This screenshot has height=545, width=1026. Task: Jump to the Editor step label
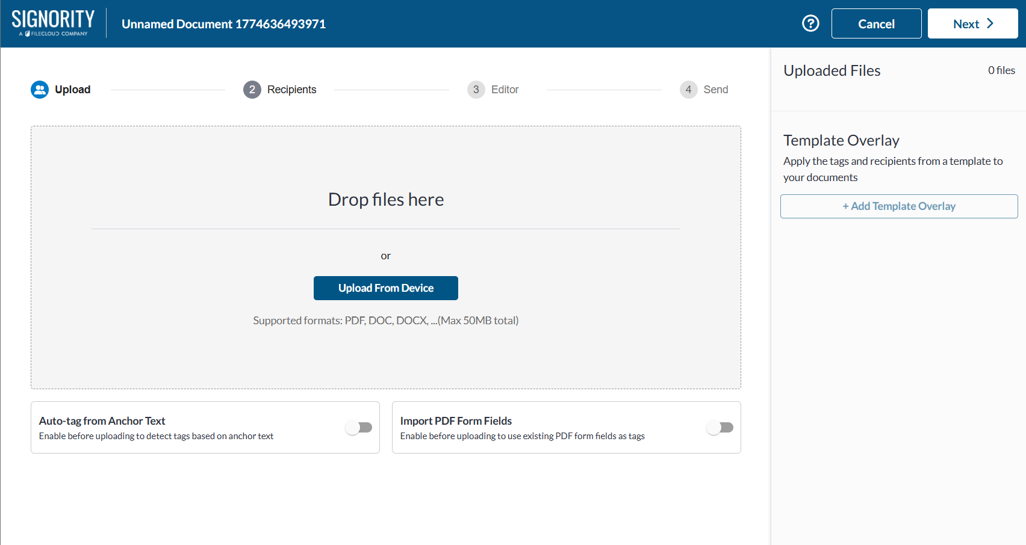(505, 90)
